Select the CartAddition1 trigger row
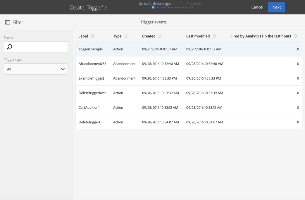This screenshot has height=200, width=305. 189,107
